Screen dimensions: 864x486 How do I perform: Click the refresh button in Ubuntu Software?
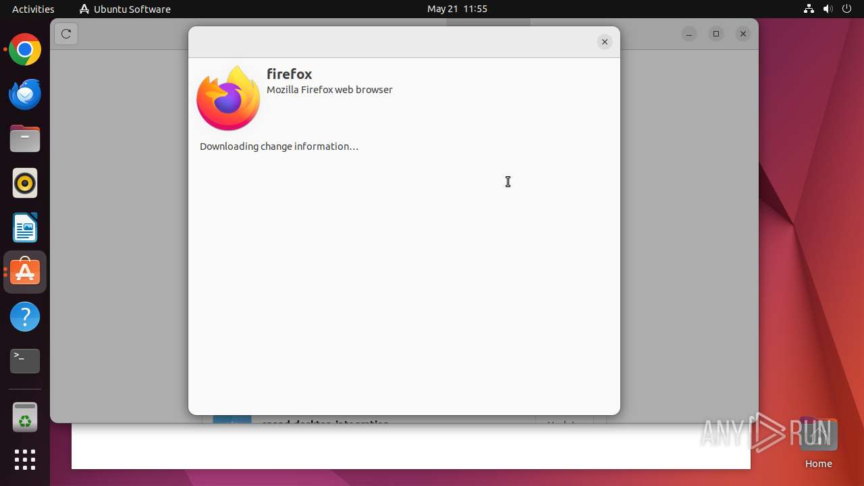click(x=66, y=34)
